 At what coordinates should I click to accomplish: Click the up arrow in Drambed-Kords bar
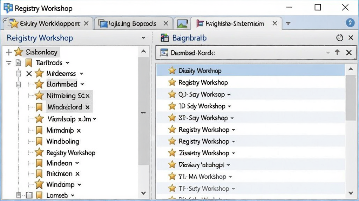pos(337,52)
